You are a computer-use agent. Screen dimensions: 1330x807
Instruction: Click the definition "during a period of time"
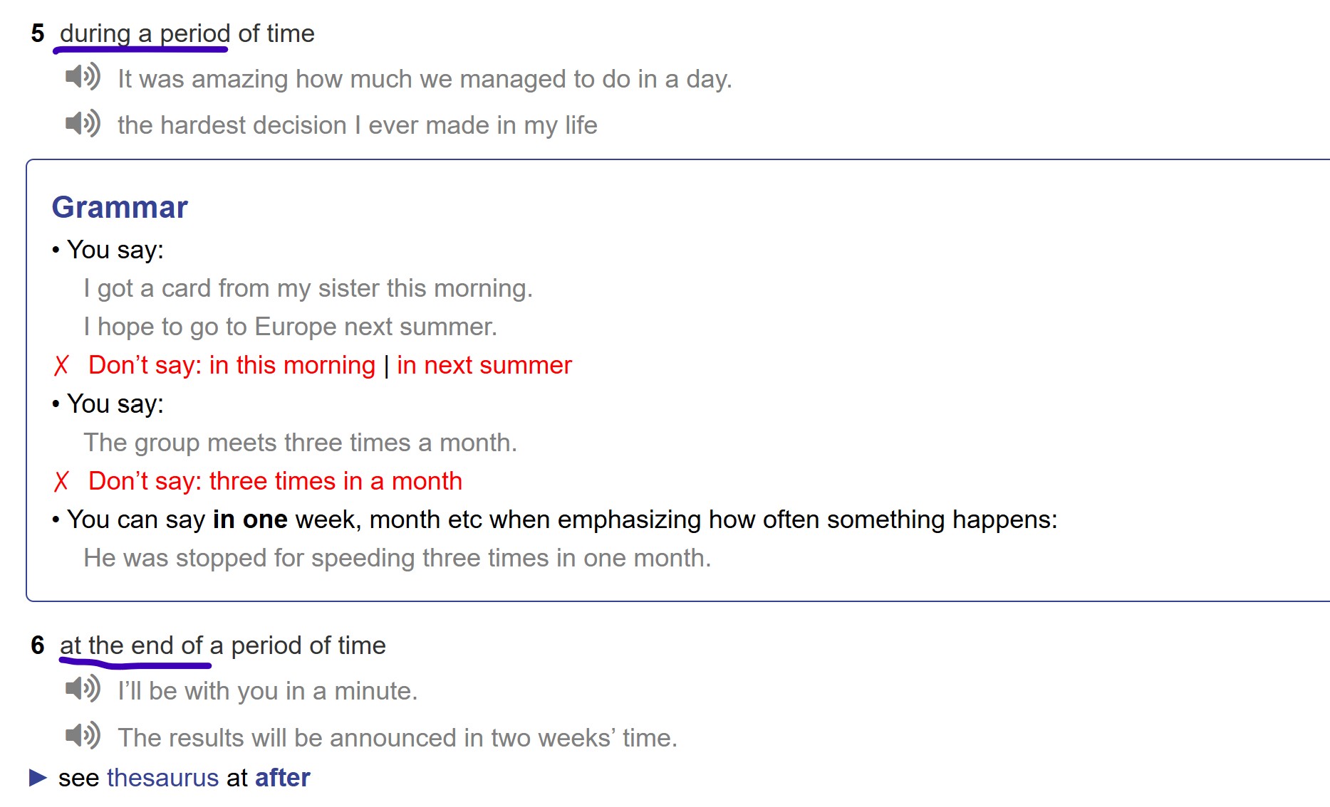(x=187, y=33)
